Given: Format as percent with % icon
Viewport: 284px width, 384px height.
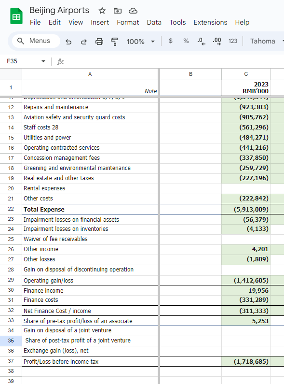Looking at the screenshot, I should coord(186,41).
